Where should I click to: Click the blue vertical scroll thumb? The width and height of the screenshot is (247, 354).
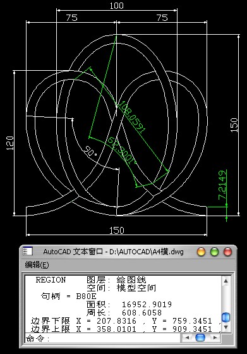[226, 317]
